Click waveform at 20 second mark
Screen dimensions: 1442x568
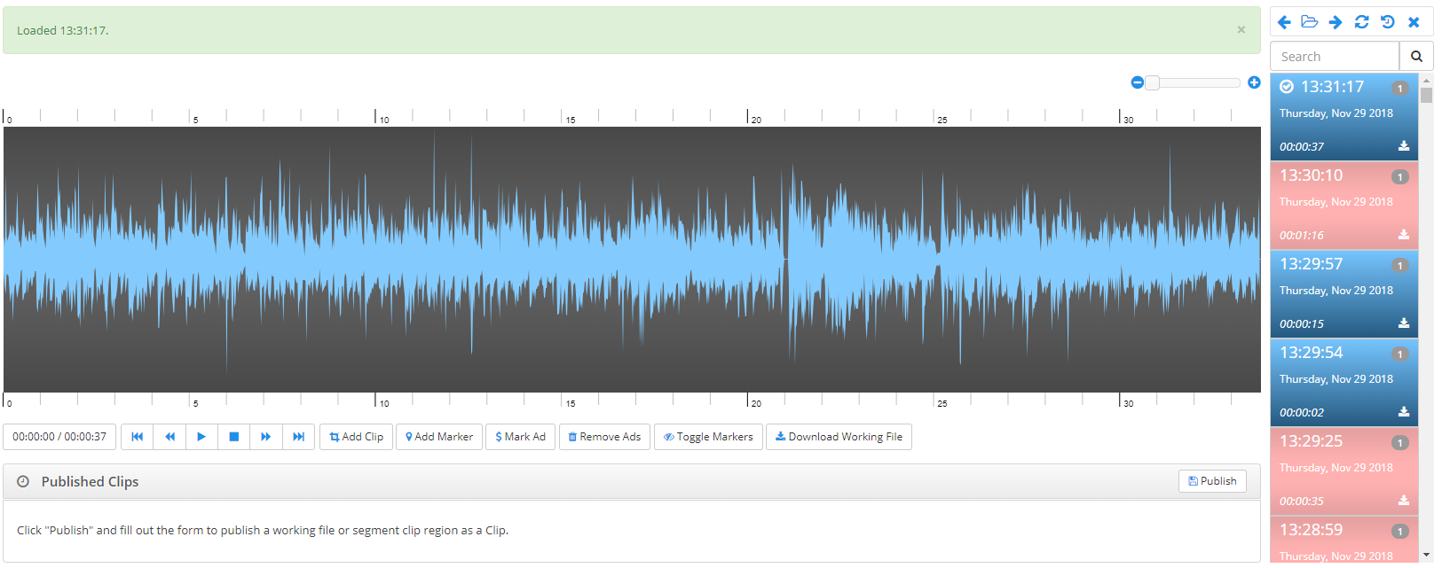point(747,260)
